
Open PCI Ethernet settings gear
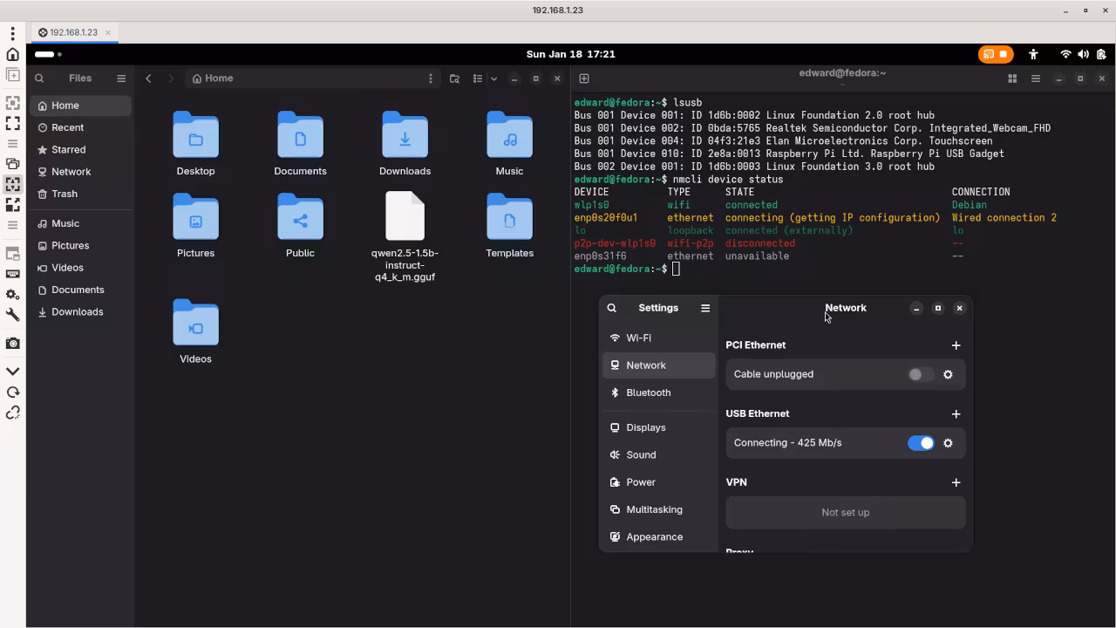point(948,374)
